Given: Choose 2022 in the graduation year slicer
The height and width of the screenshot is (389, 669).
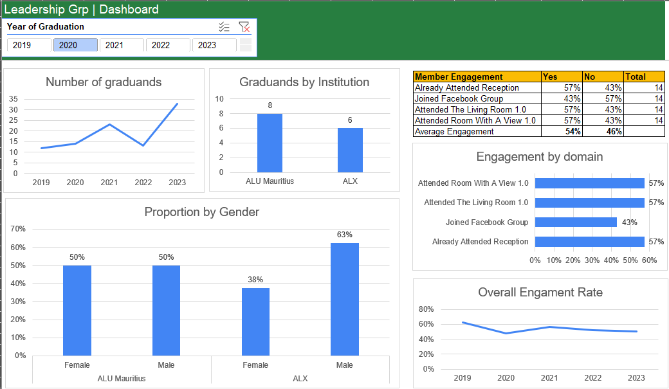Looking at the screenshot, I should point(168,45).
